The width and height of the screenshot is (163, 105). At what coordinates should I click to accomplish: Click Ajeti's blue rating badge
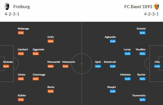coord(98,66)
